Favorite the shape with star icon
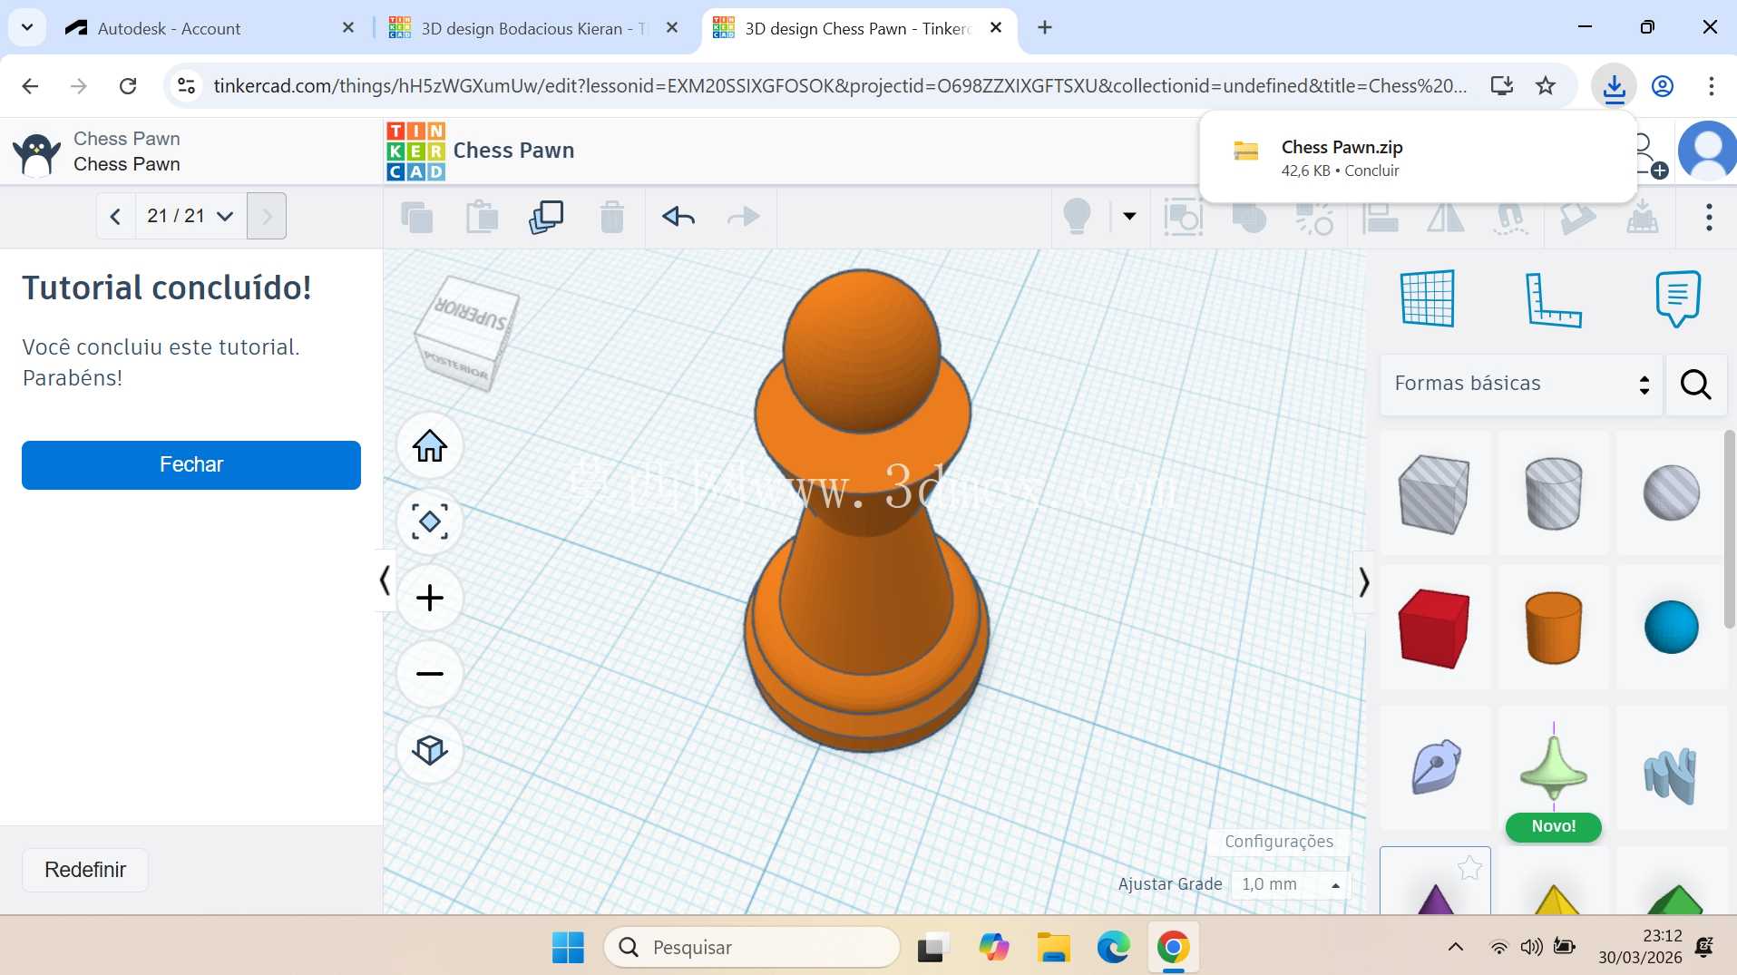The height and width of the screenshot is (975, 1737). click(1469, 868)
